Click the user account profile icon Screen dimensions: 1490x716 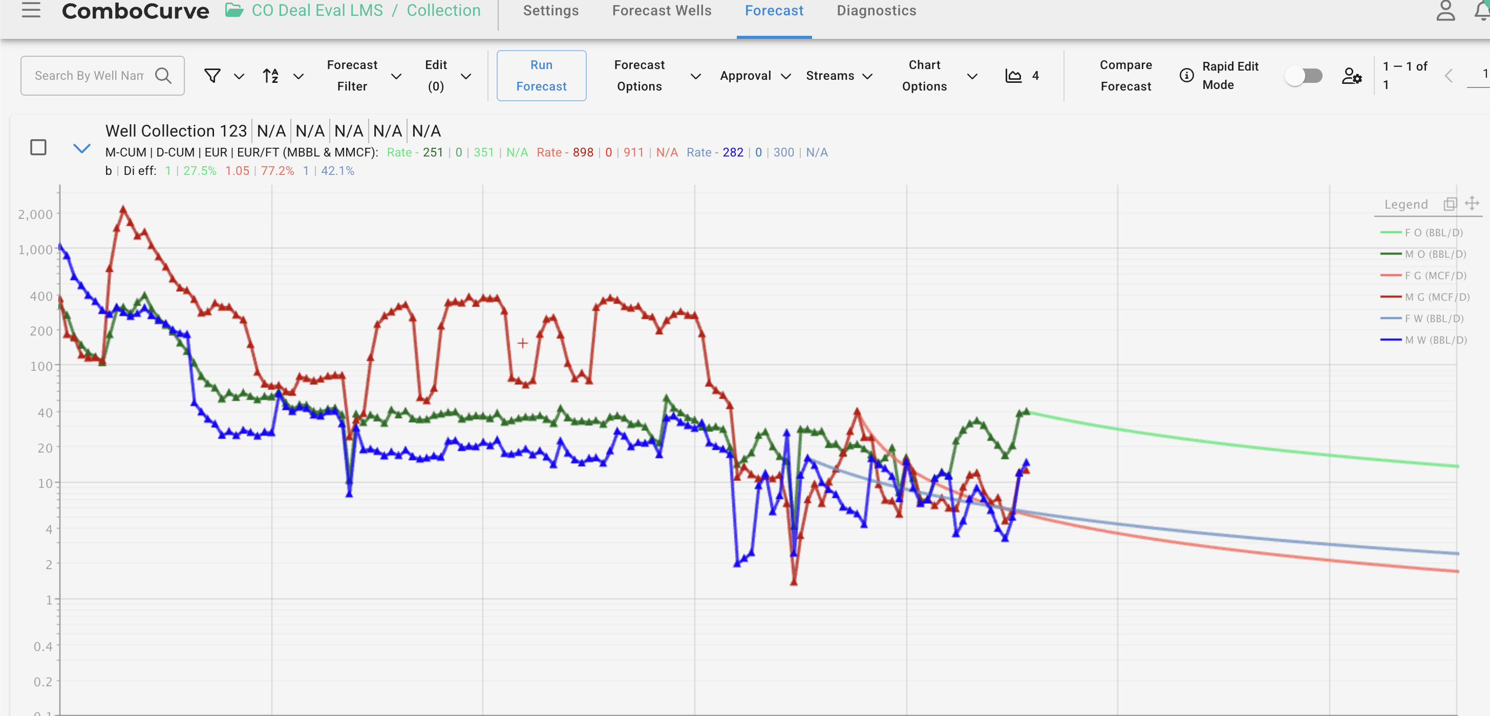1445,10
